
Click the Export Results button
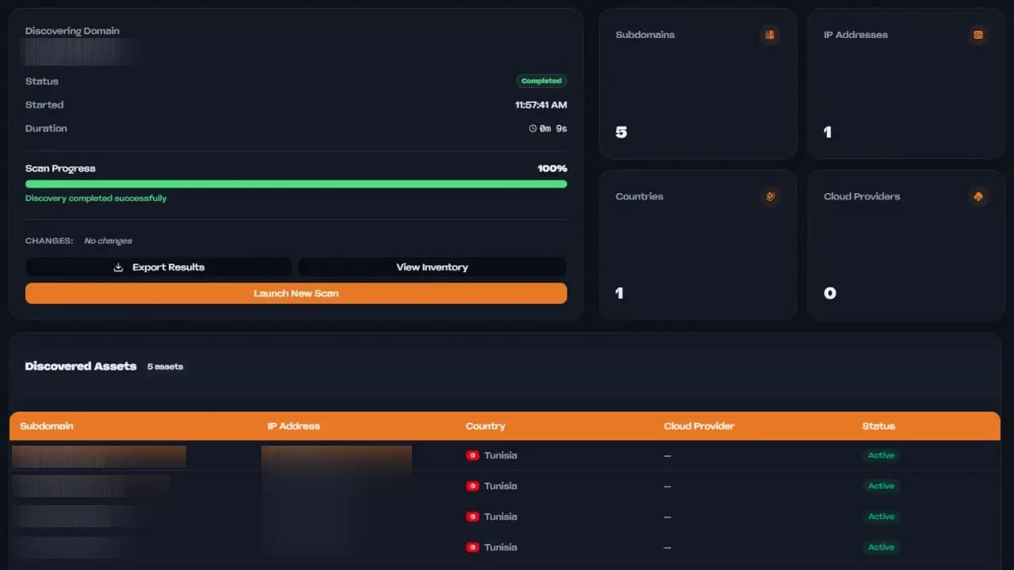click(x=158, y=267)
